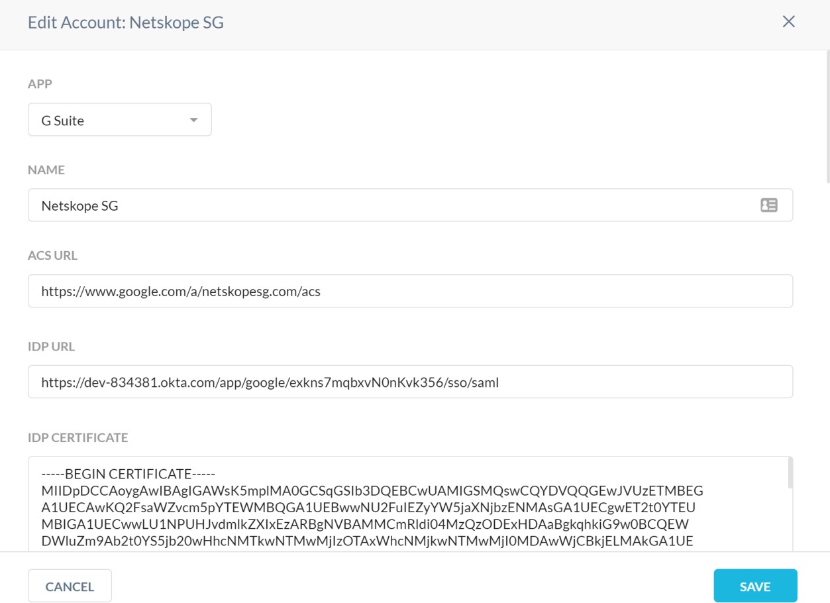Click the Edit Account: Netskope SG title
The image size is (830, 603).
coord(126,23)
